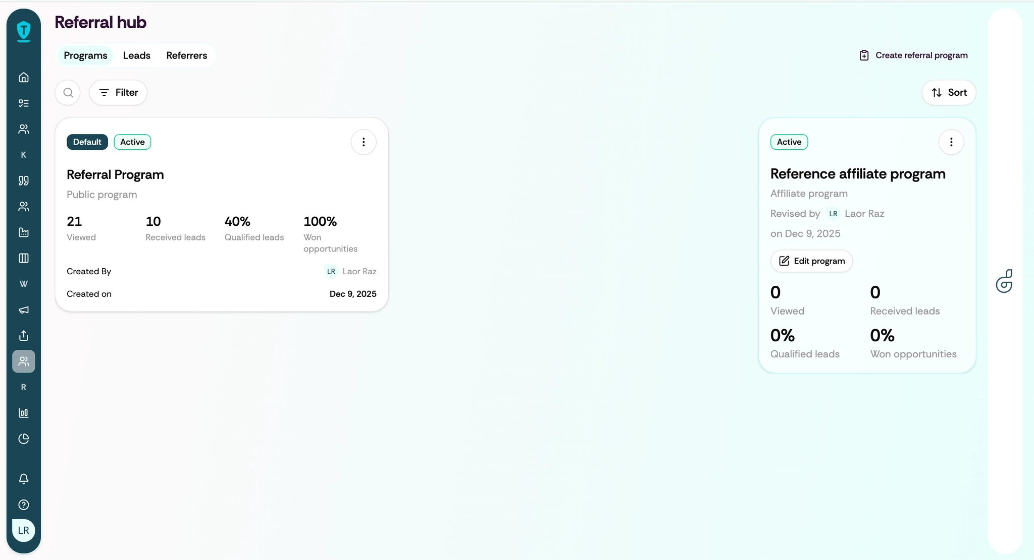1034x560 pixels.
Task: Open notifications bell icon
Action: [24, 479]
